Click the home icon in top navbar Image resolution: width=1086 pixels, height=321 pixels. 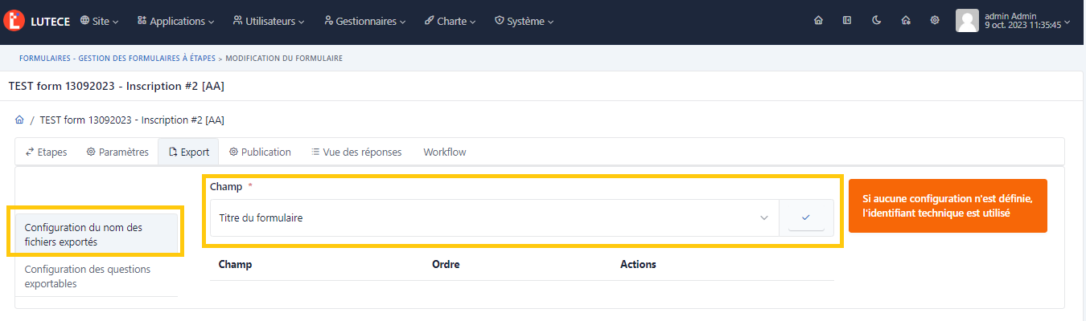818,21
